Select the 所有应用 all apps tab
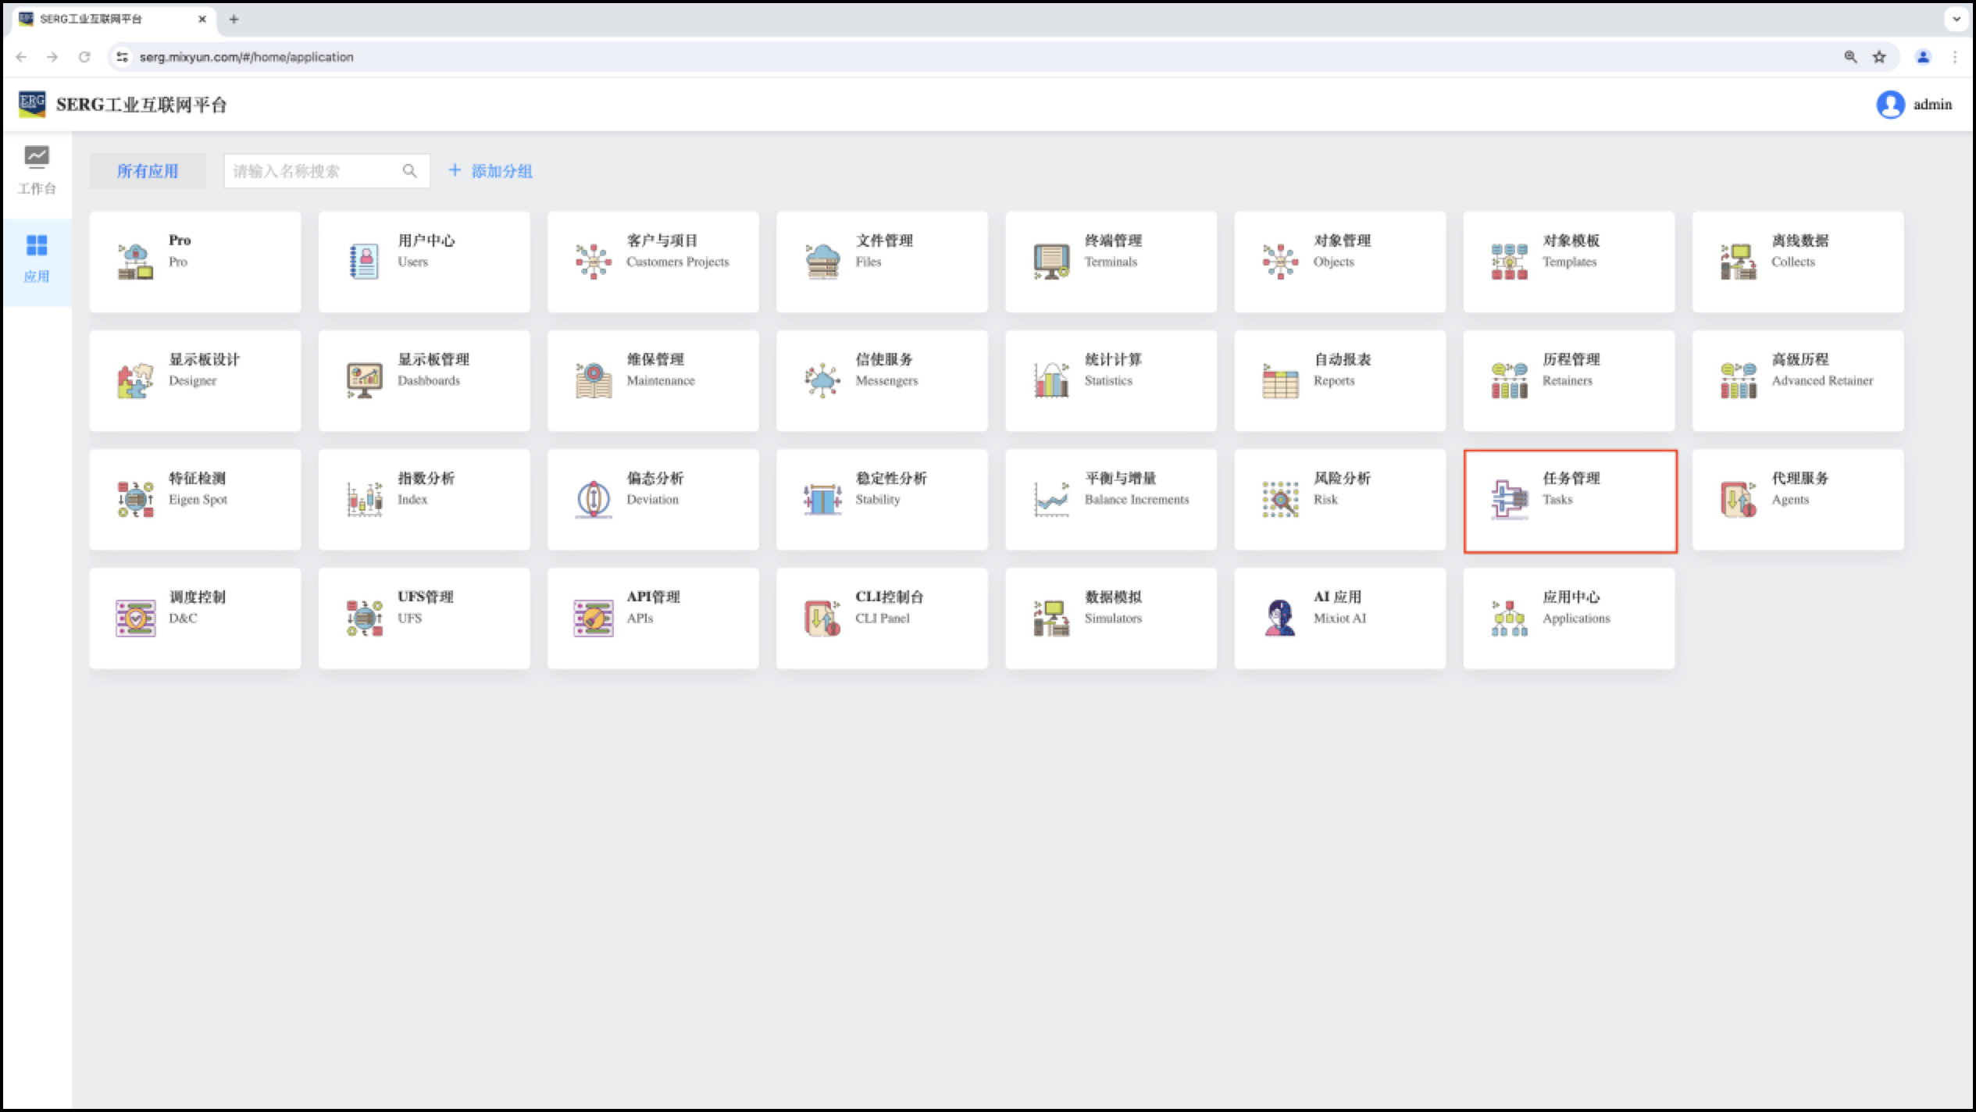This screenshot has height=1112, width=1976. point(148,171)
